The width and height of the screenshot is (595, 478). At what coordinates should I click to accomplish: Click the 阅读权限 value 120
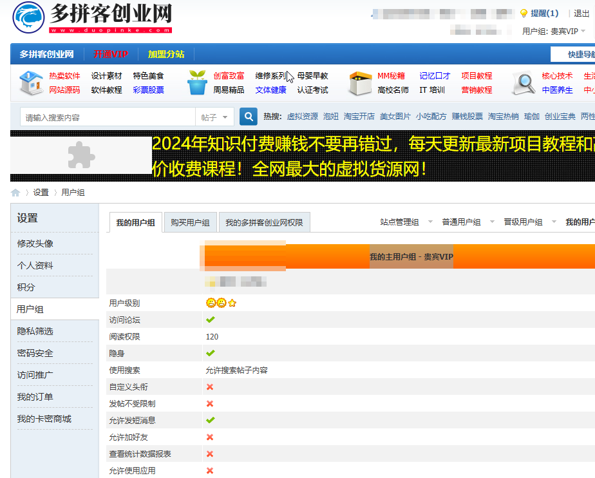[x=212, y=337]
